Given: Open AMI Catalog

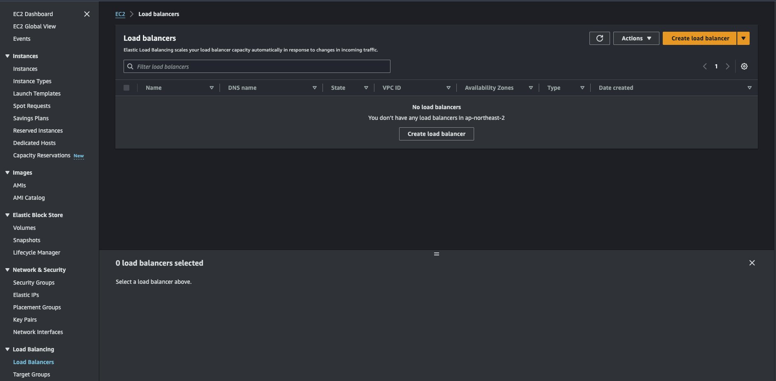Looking at the screenshot, I should 29,198.
